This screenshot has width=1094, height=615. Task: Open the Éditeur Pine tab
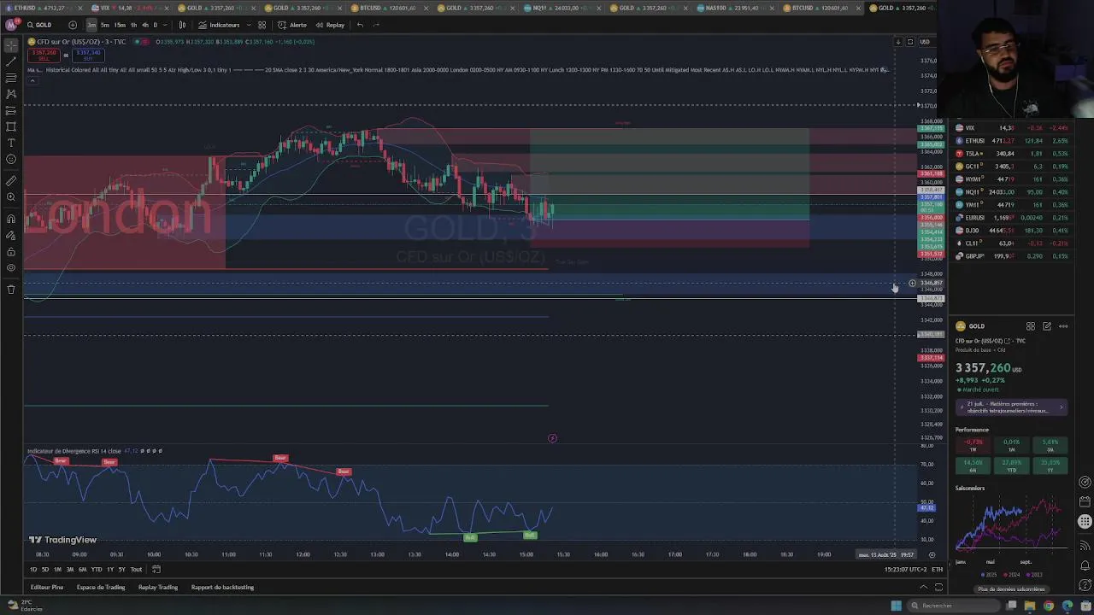47,588
